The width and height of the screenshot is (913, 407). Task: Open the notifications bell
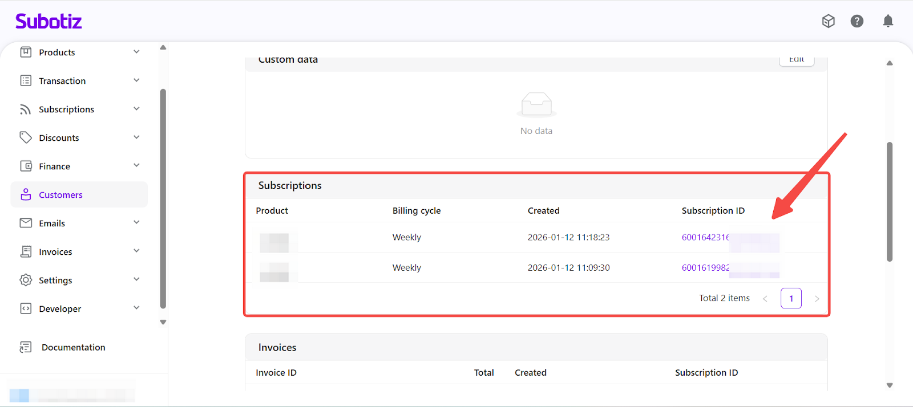pos(888,21)
